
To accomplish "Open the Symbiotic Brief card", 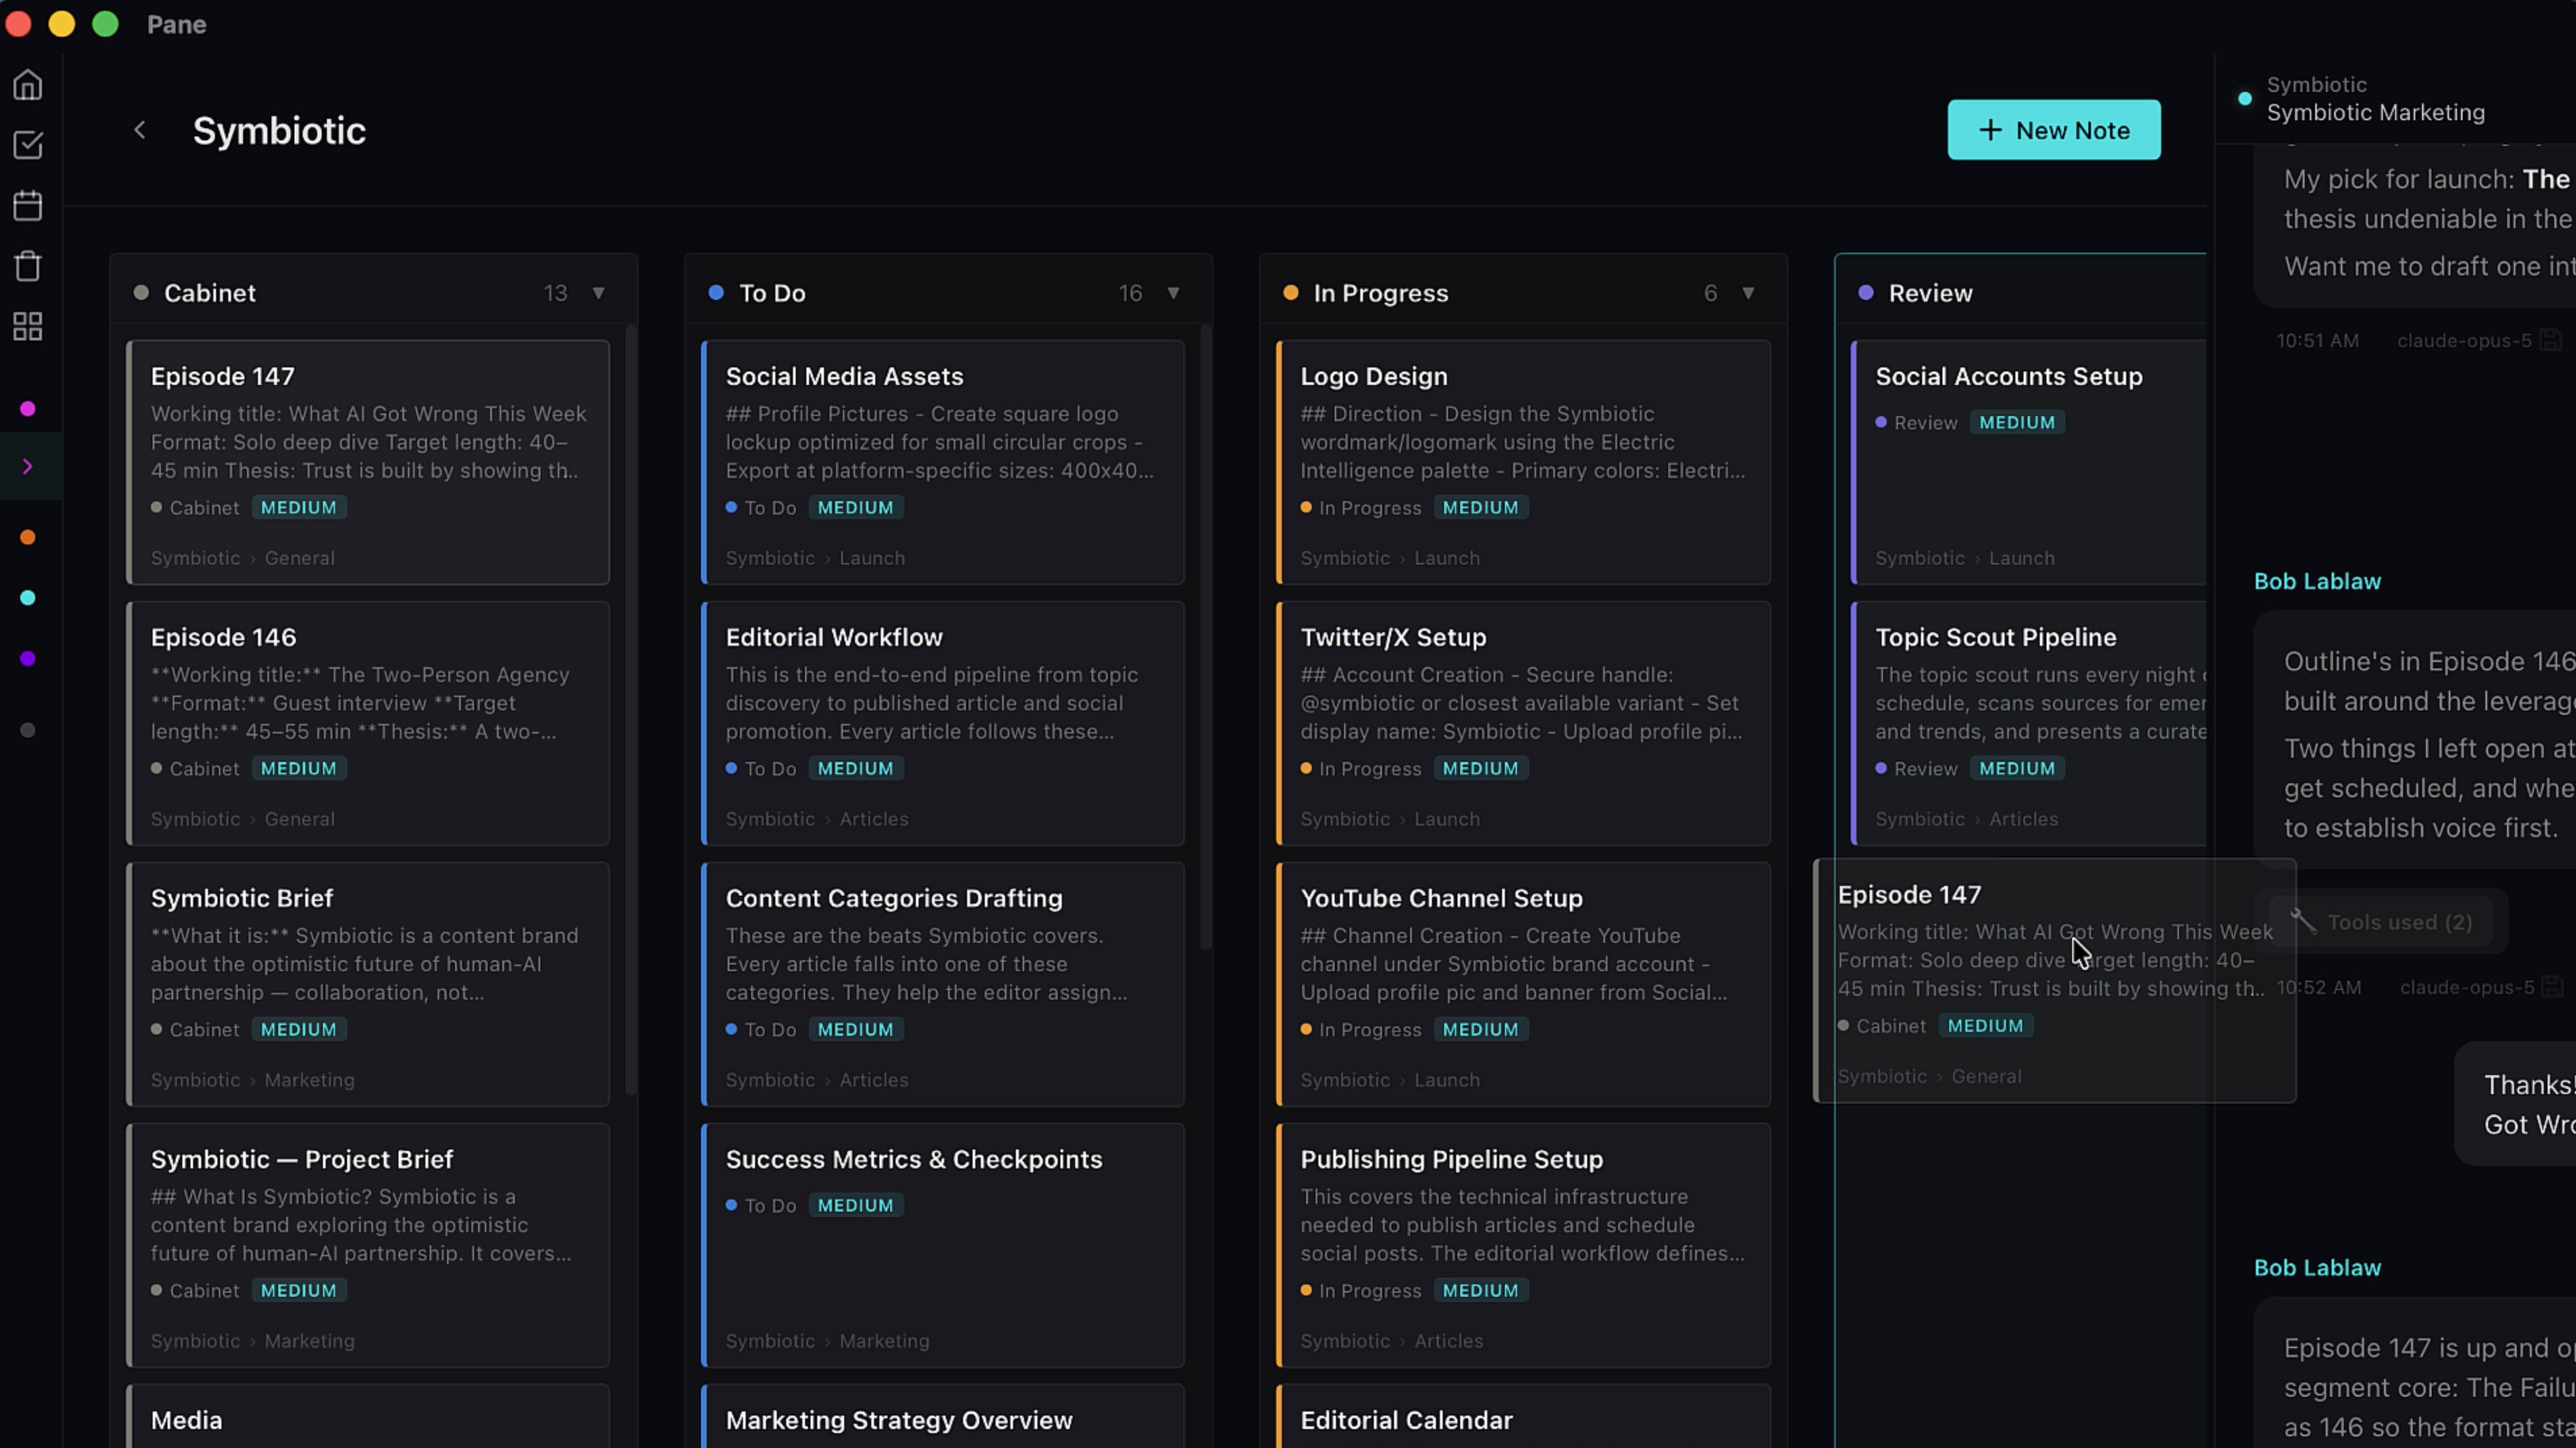I will [x=368, y=984].
